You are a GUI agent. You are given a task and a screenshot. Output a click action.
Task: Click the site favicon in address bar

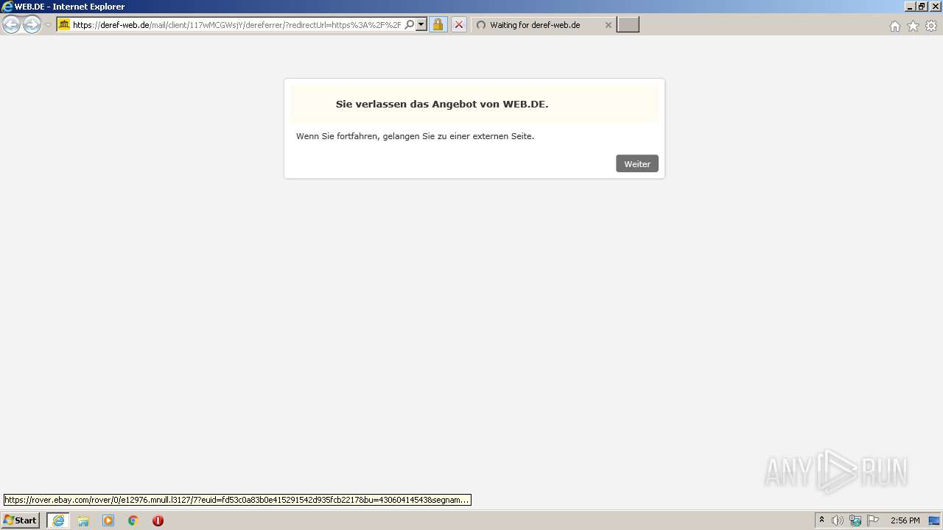click(x=64, y=25)
